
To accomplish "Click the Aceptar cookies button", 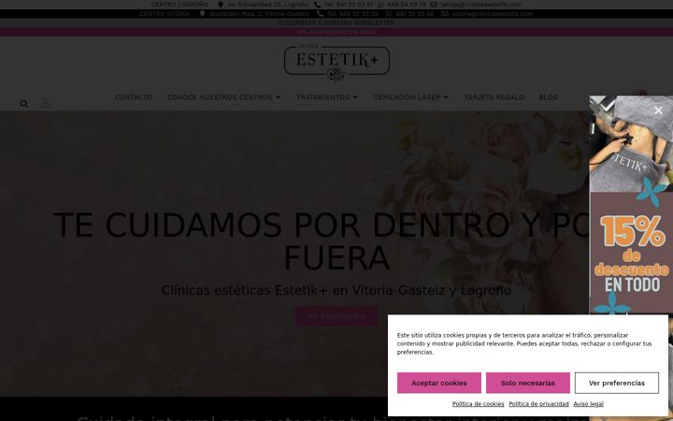I will [x=439, y=383].
